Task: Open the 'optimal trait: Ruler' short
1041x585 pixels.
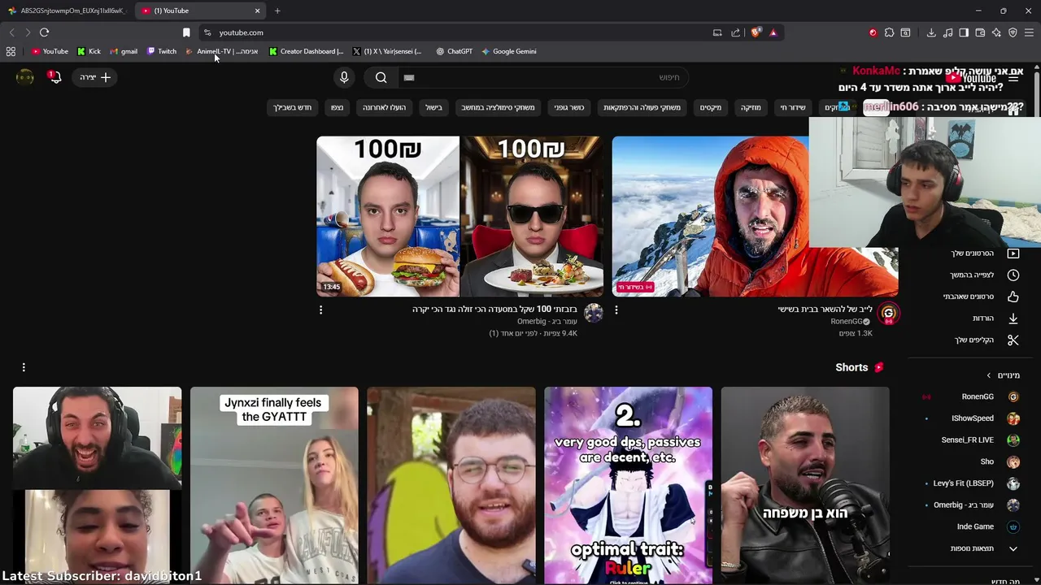Action: click(x=628, y=485)
